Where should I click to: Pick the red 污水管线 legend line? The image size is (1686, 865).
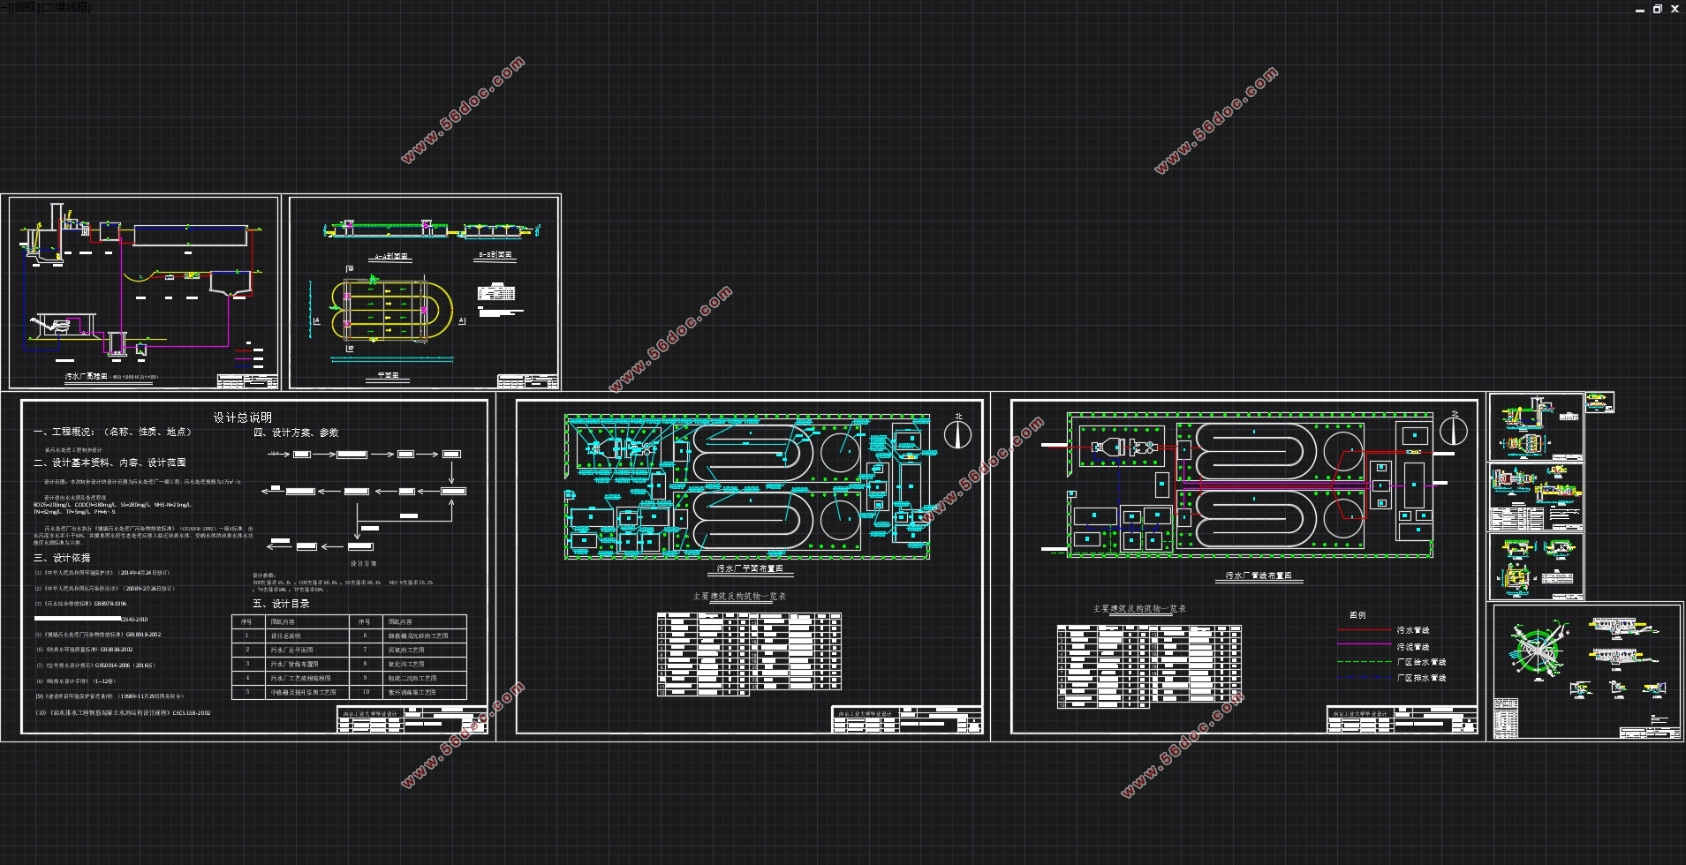1364,630
